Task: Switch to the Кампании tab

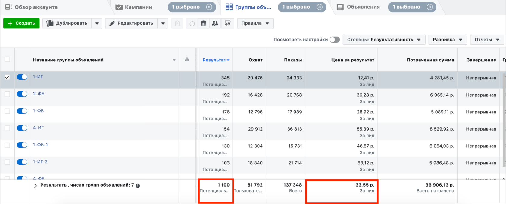Action: coord(134,7)
